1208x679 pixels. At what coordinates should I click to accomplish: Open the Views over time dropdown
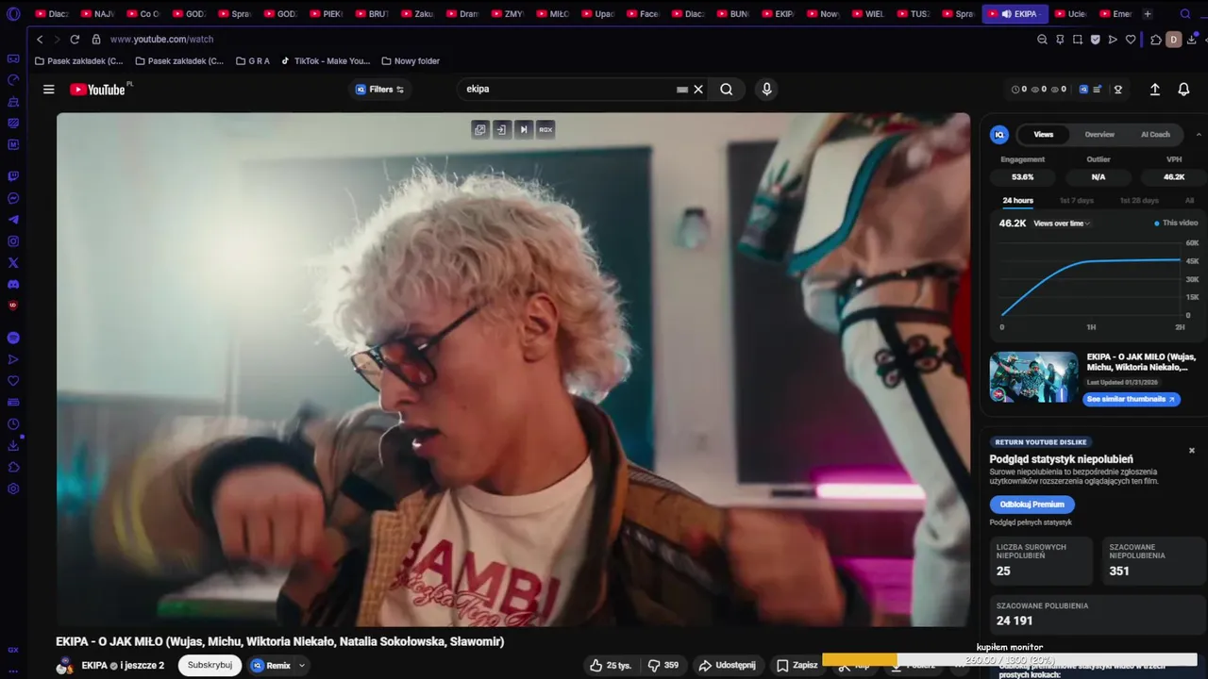(x=1062, y=224)
